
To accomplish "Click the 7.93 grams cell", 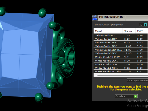I will (x=129, y=35).
